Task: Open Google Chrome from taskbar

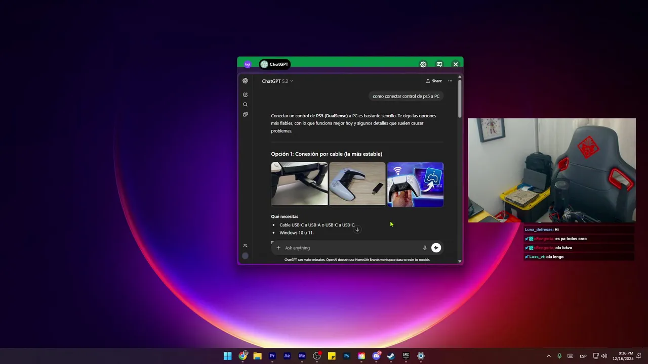Action: click(243, 356)
